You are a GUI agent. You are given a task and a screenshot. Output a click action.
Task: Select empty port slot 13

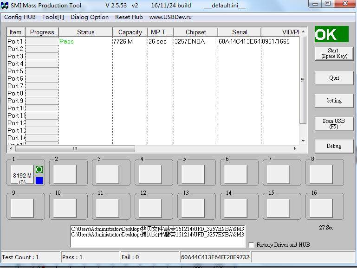click(x=193, y=208)
